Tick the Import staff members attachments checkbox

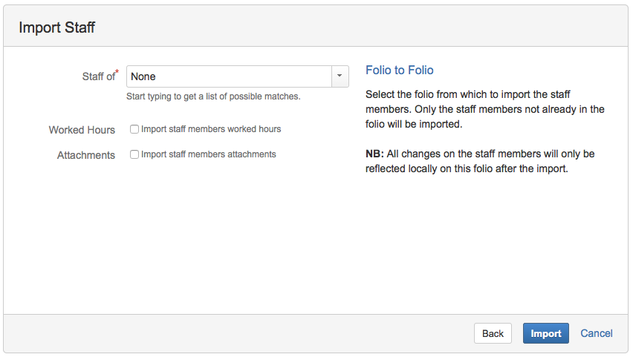pyautogui.click(x=134, y=154)
